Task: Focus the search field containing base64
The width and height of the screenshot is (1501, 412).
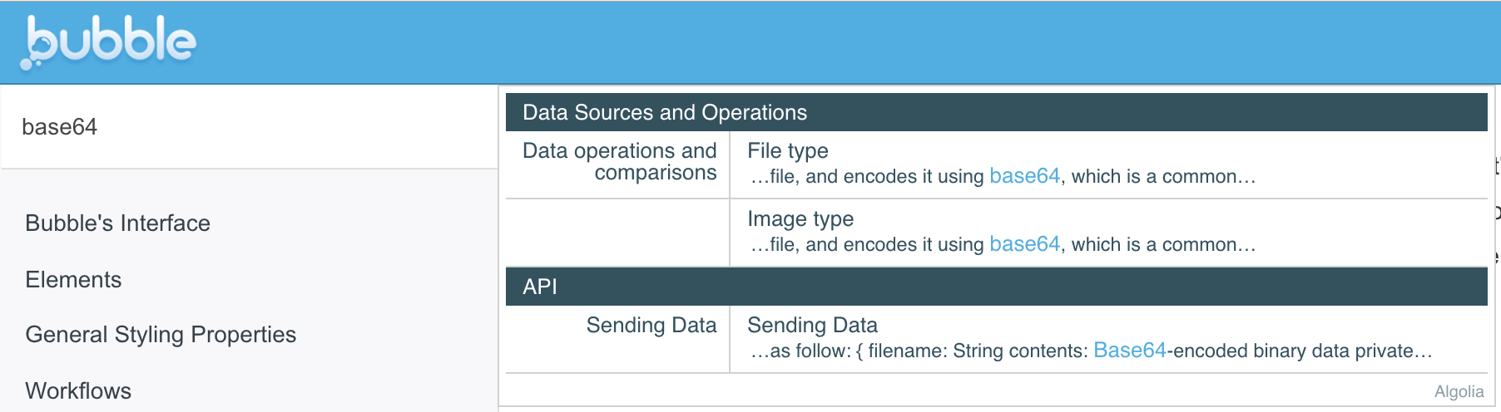Action: coord(250,127)
